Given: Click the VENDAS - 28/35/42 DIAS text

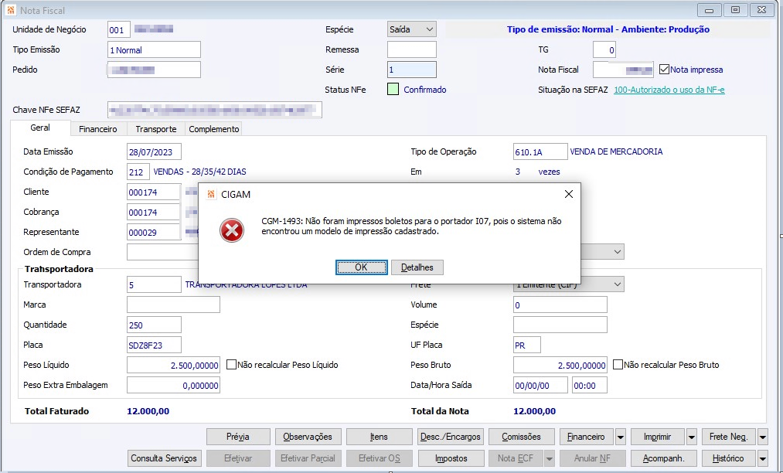Looking at the screenshot, I should pos(199,172).
